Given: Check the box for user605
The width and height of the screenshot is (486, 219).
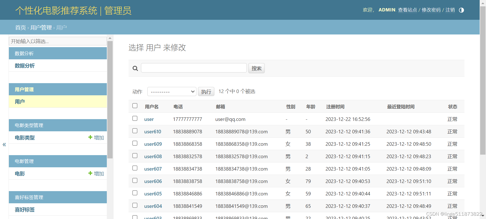Looking at the screenshot, I should pyautogui.click(x=135, y=193).
